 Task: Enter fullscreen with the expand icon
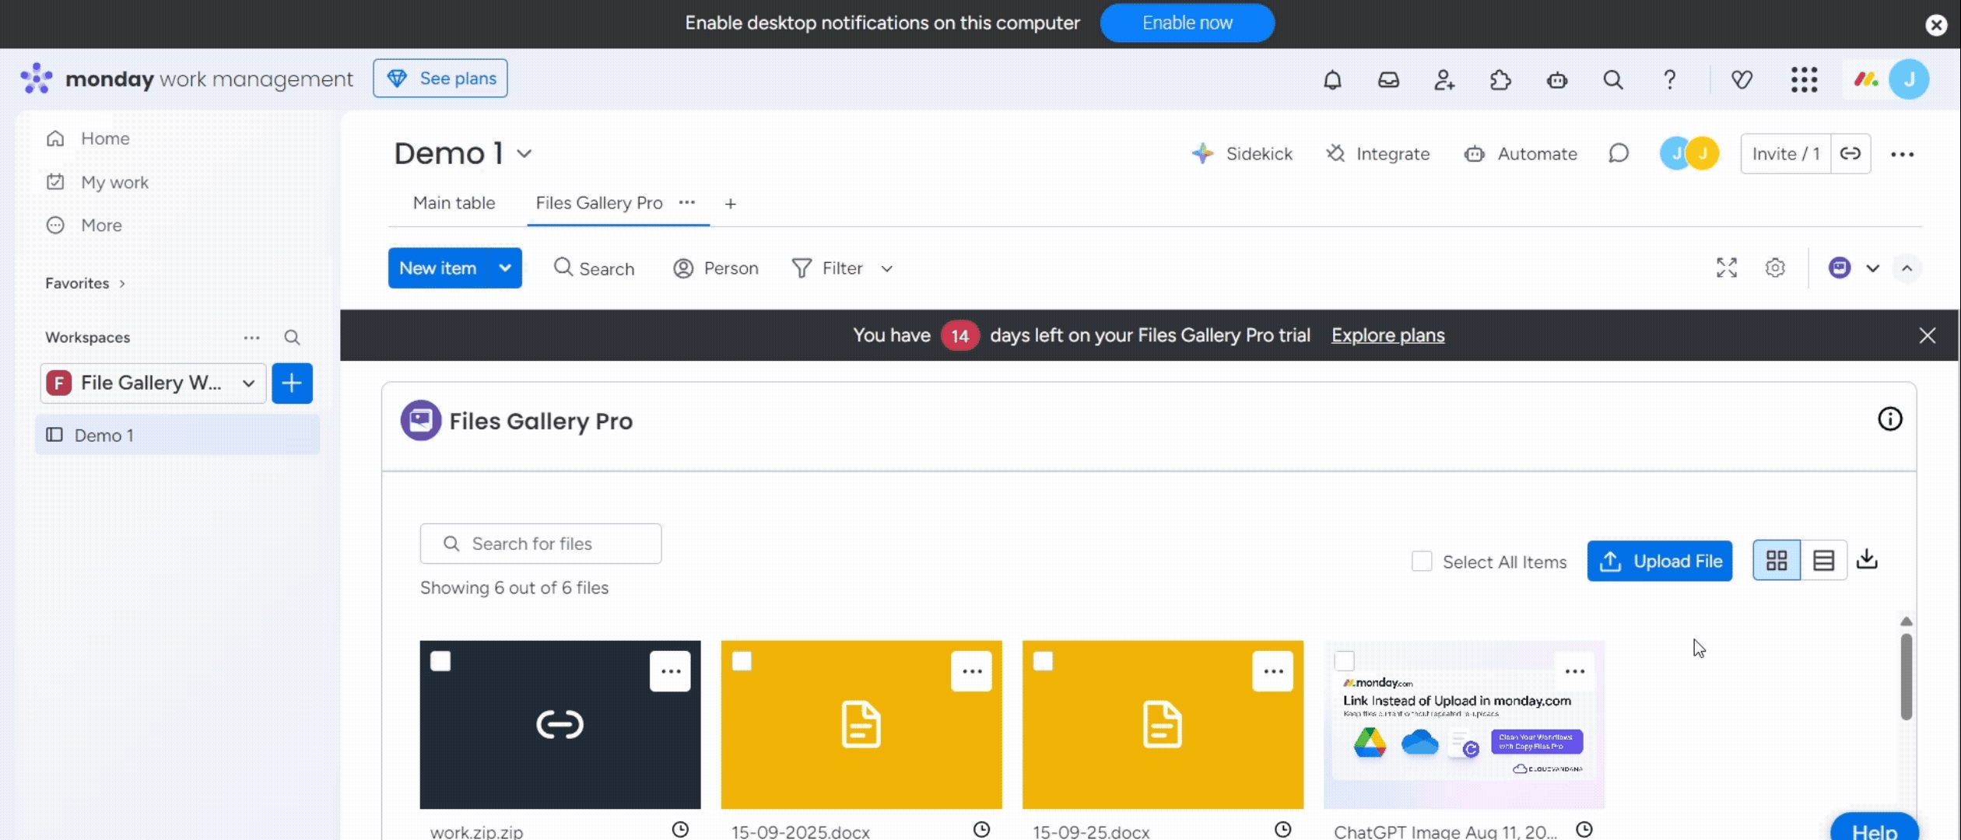click(x=1726, y=268)
